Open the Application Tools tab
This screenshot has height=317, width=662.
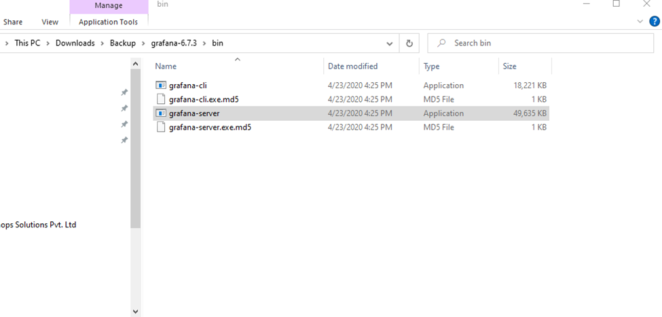click(x=109, y=22)
